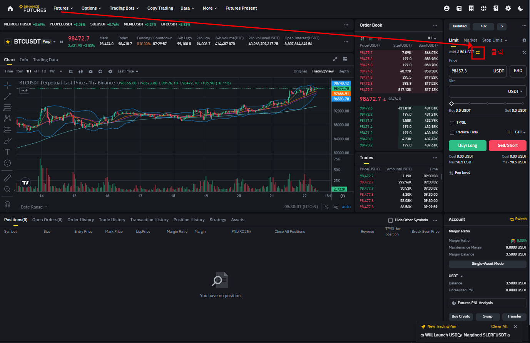Viewport: 530px width, 343px height.
Task: Switch theme with the moon icon
Action: pos(520,8)
